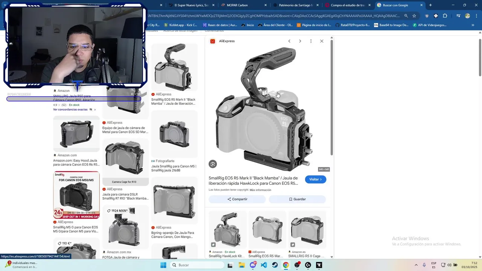Close the AliExpress image preview panel
This screenshot has height=271, width=482.
click(x=322, y=41)
